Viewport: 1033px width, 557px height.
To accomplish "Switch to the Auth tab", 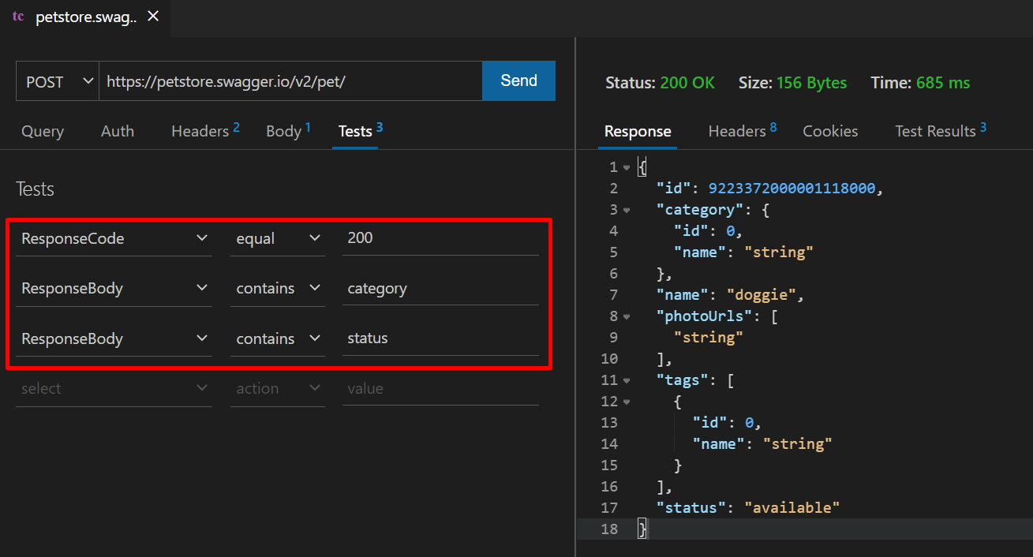I will coord(118,131).
